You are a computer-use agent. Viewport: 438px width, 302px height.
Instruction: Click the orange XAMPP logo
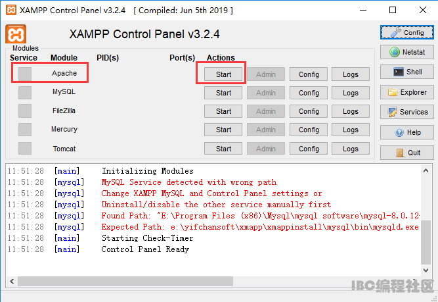click(x=16, y=35)
